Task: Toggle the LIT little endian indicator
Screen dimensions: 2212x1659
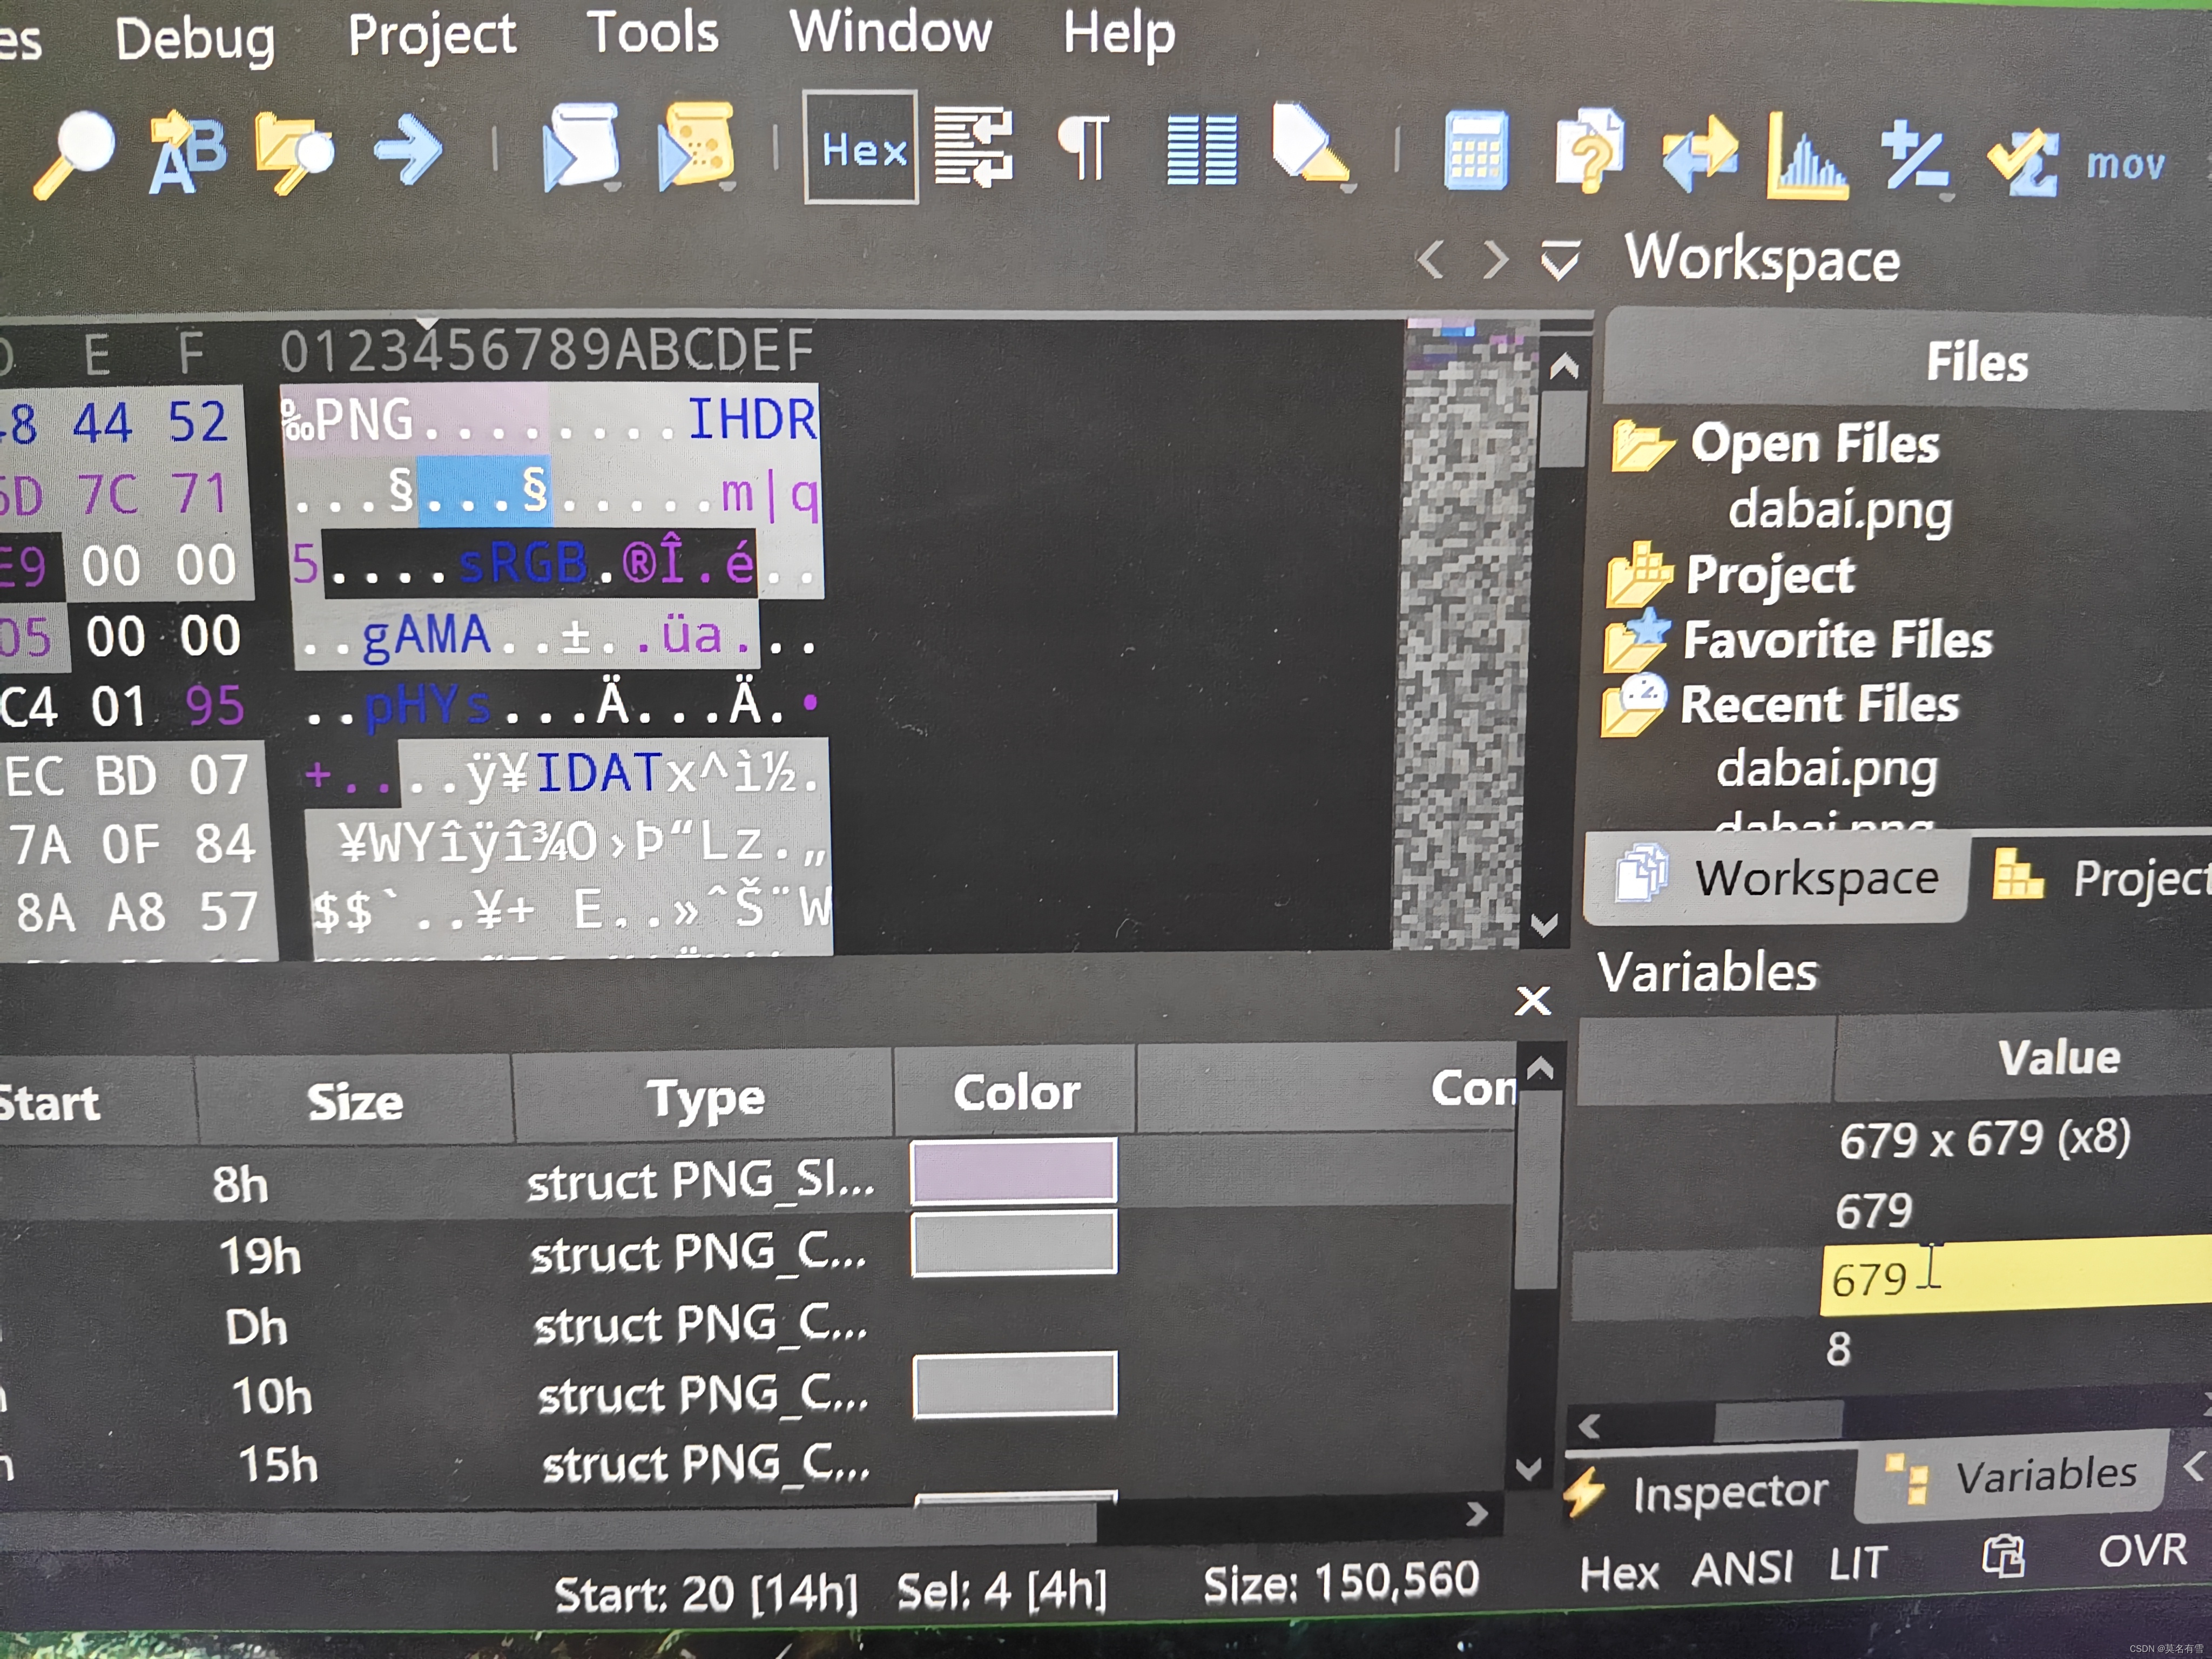Action: 1857,1563
